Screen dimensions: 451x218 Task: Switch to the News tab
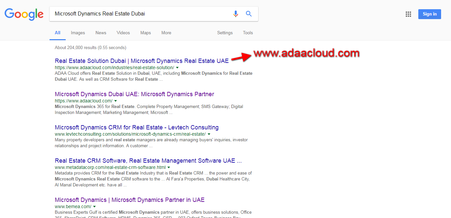[x=101, y=33]
